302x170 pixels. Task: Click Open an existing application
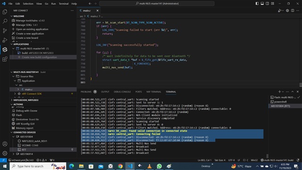[x=32, y=29]
